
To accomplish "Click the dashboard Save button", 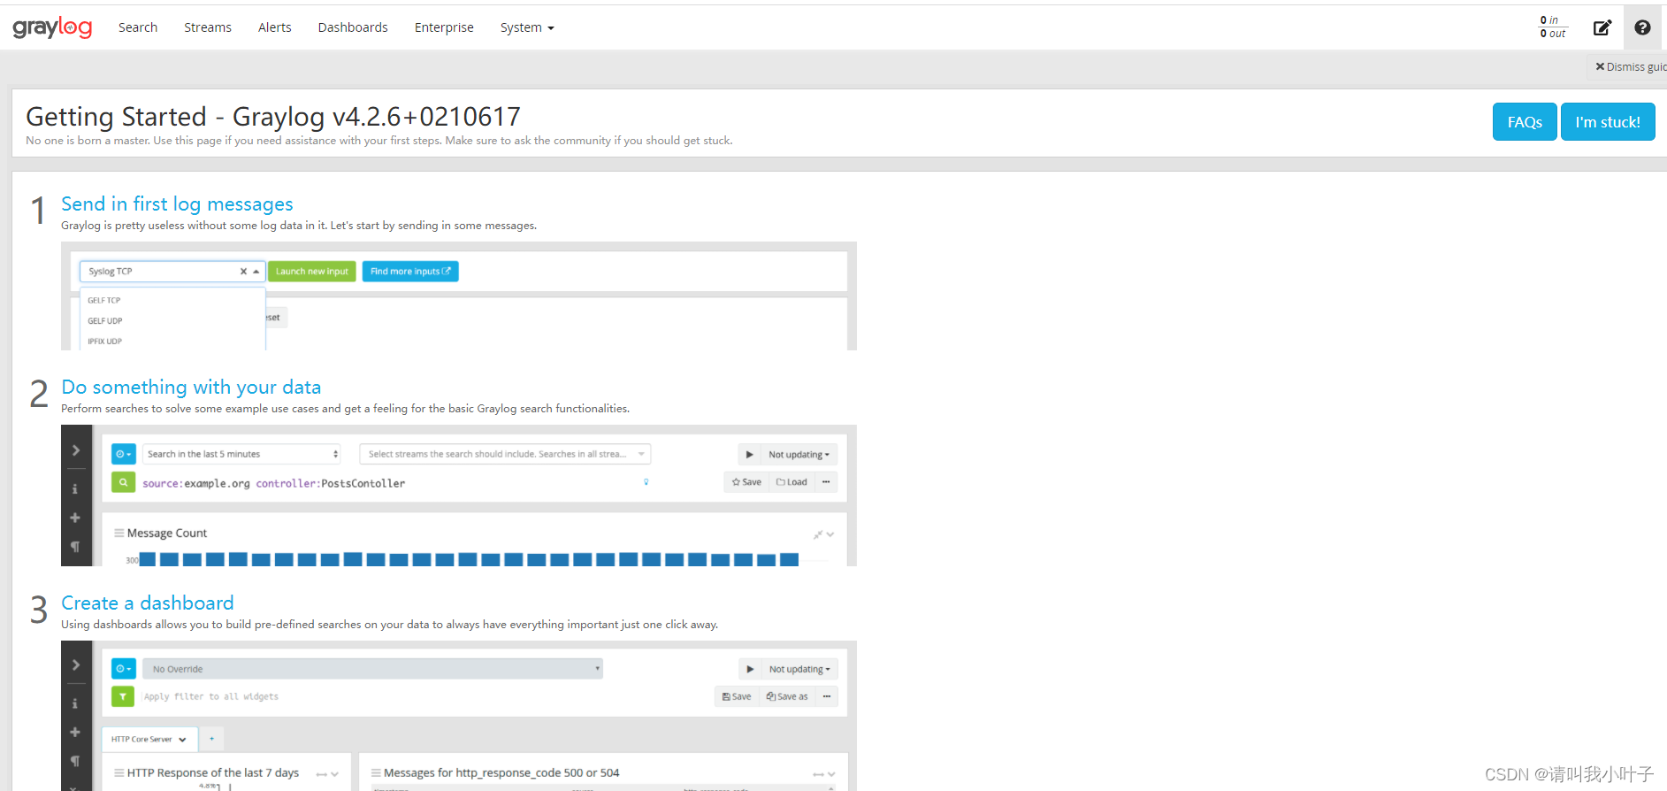I will pyautogui.click(x=738, y=697).
